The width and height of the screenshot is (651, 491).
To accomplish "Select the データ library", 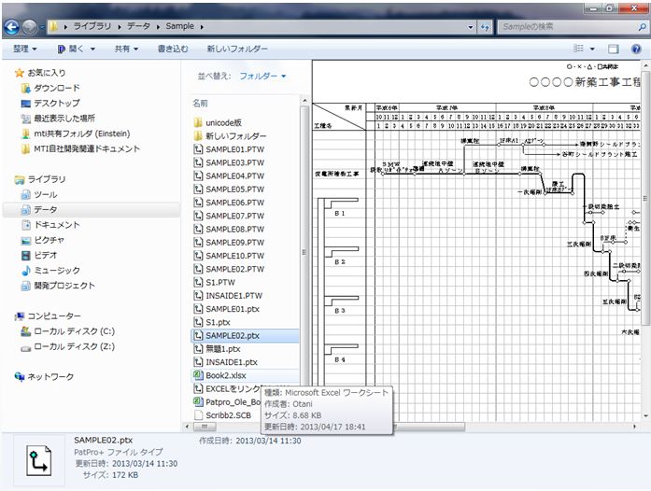I will pos(45,210).
